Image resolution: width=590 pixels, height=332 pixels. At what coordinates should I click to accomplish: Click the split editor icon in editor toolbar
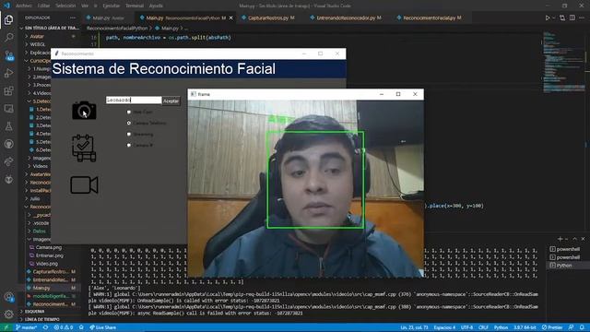tap(572, 18)
